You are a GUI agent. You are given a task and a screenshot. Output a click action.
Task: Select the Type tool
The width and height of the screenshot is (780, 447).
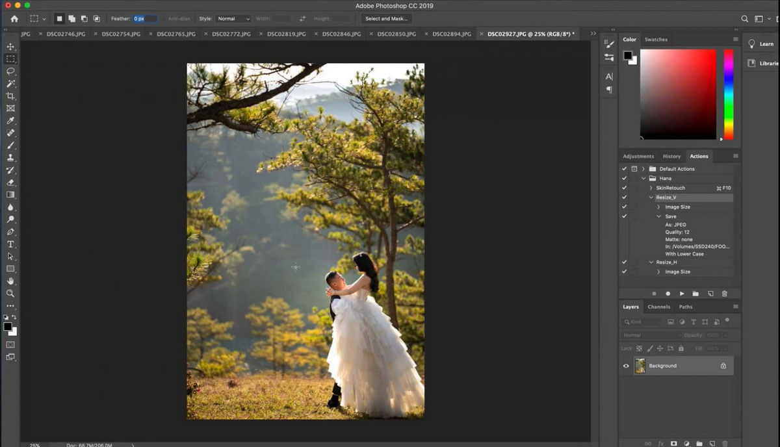point(10,244)
